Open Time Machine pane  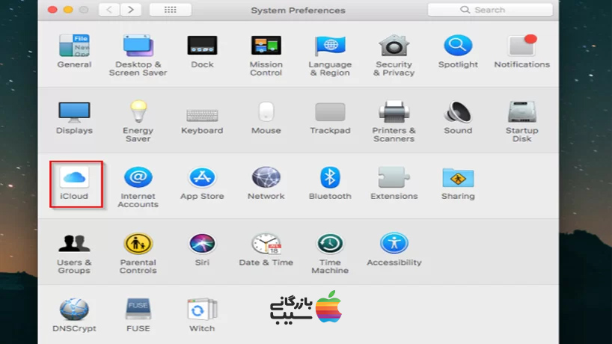[330, 254]
